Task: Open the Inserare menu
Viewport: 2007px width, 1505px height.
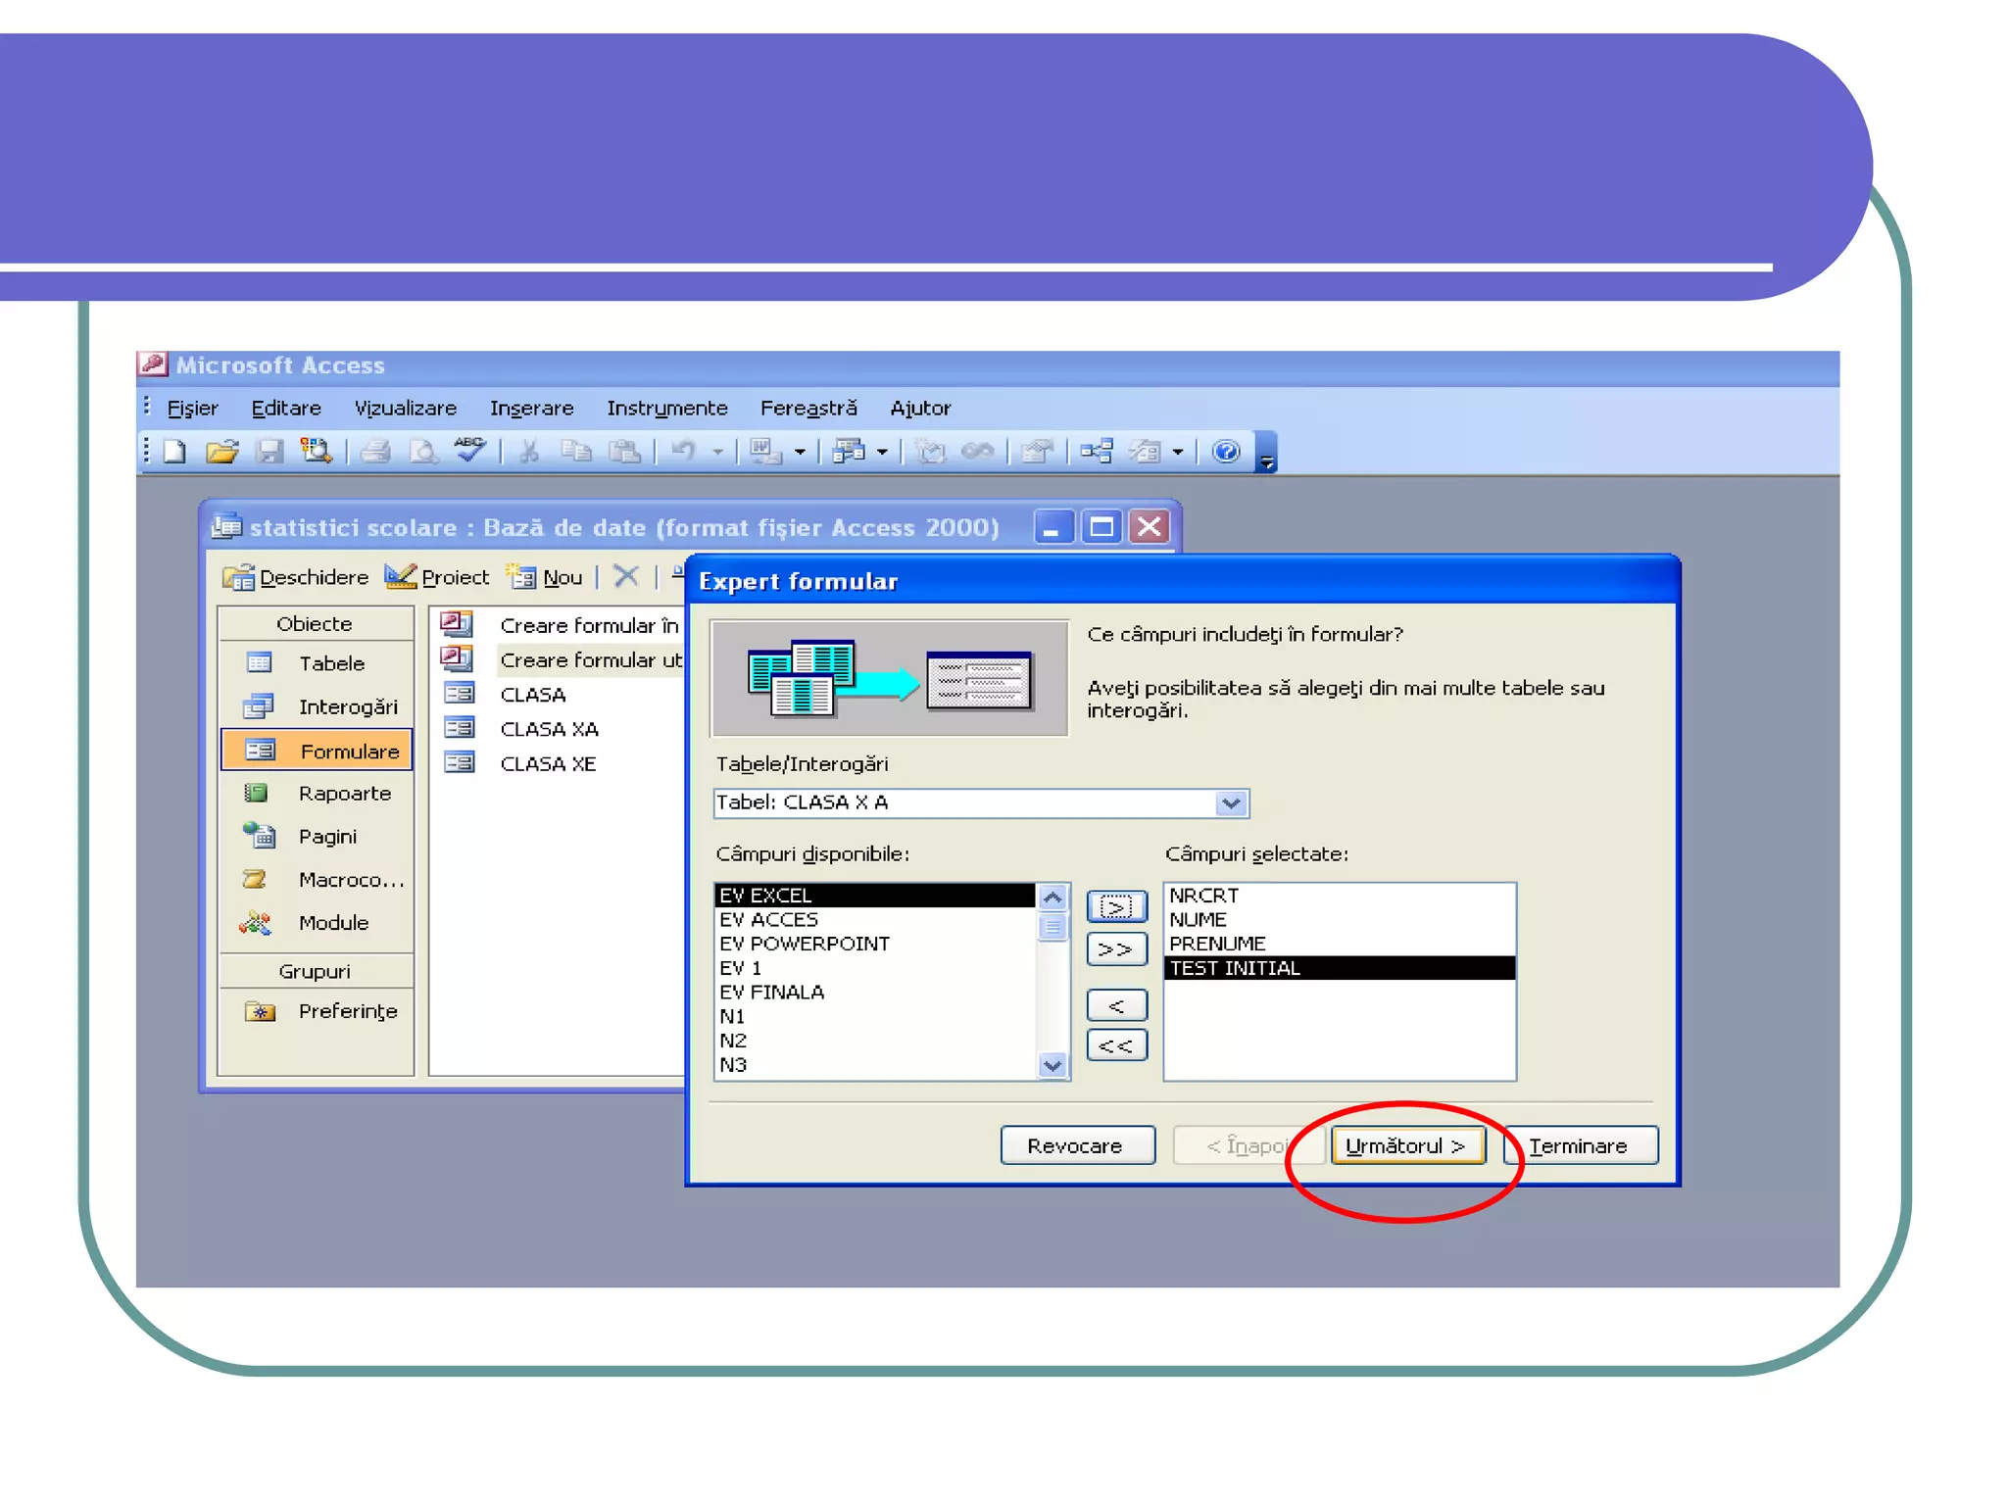Action: coord(531,409)
